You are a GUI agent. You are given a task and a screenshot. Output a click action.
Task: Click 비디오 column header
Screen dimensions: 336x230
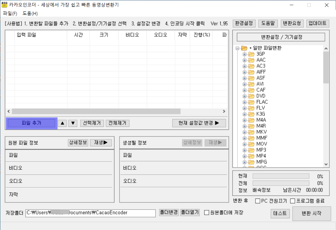[x=132, y=35]
